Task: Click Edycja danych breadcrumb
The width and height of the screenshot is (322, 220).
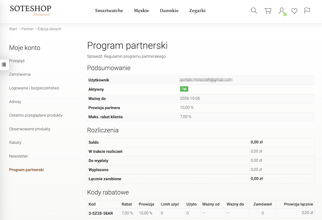Action: (x=49, y=29)
